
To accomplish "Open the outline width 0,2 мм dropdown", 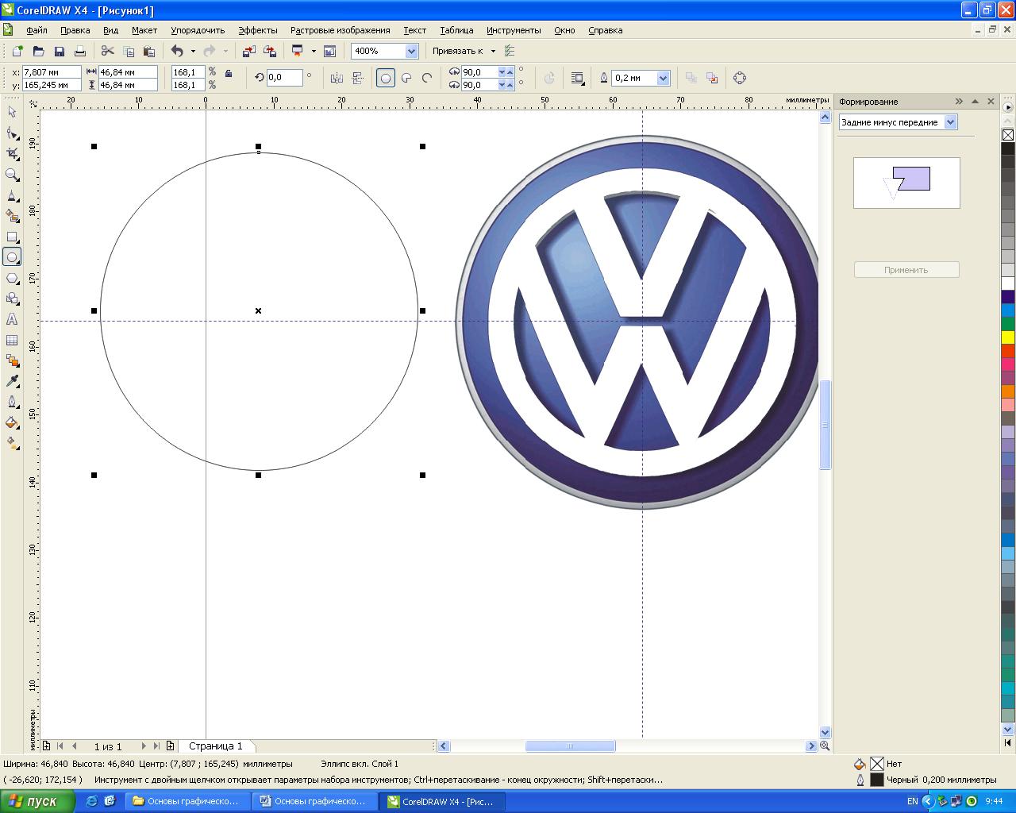I will coord(664,78).
